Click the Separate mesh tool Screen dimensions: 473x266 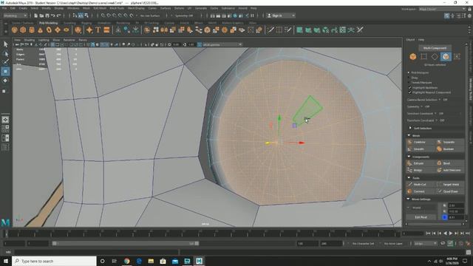450,142
